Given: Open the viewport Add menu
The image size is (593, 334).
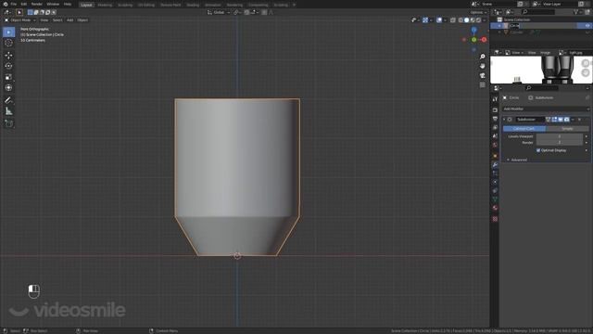Looking at the screenshot, I should [70, 20].
